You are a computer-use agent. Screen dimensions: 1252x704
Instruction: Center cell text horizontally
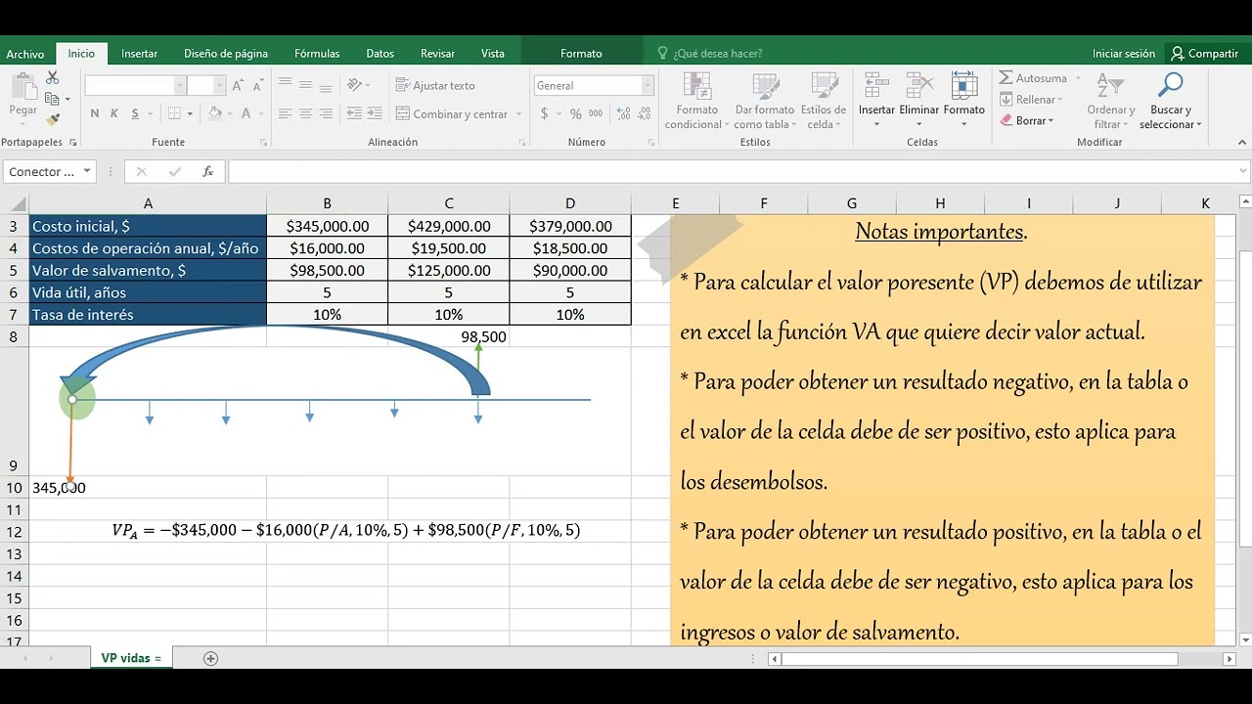pos(306,114)
